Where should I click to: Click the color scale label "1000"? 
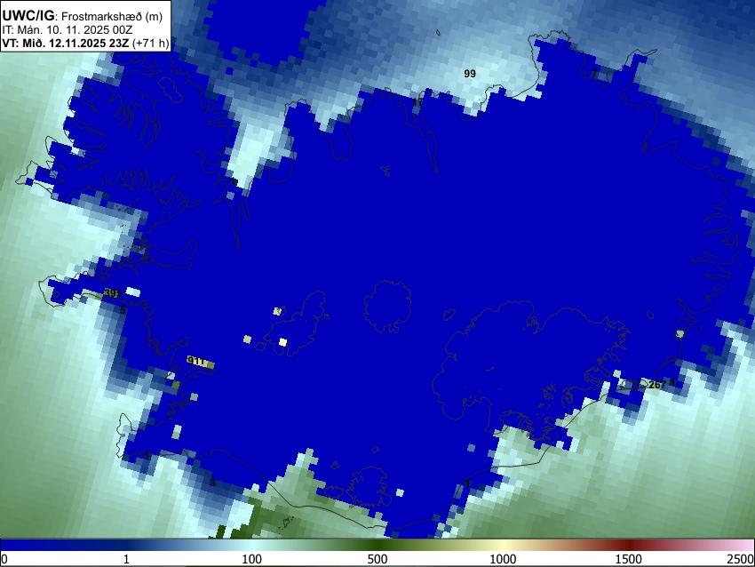click(x=503, y=559)
